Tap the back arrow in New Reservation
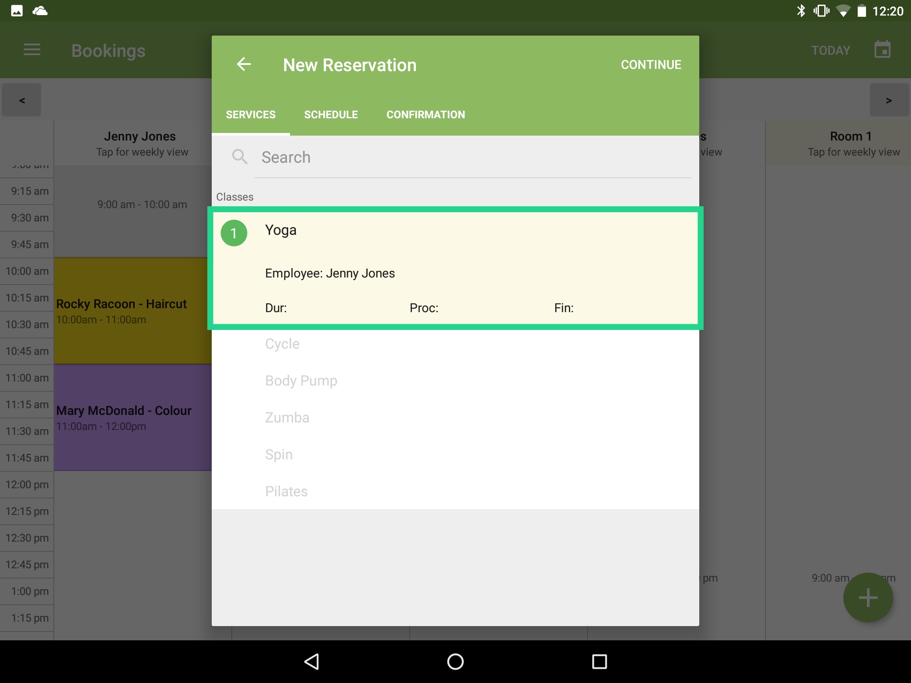This screenshot has width=911, height=683. (x=244, y=64)
